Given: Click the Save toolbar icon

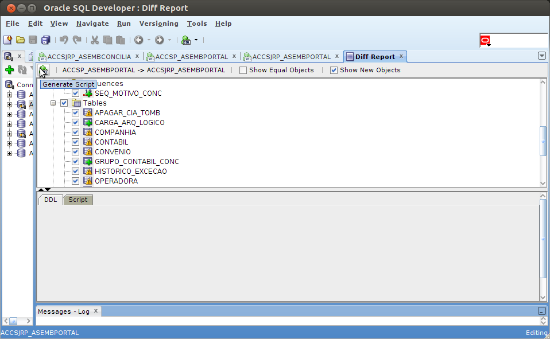Looking at the screenshot, I should pyautogui.click(x=33, y=40).
